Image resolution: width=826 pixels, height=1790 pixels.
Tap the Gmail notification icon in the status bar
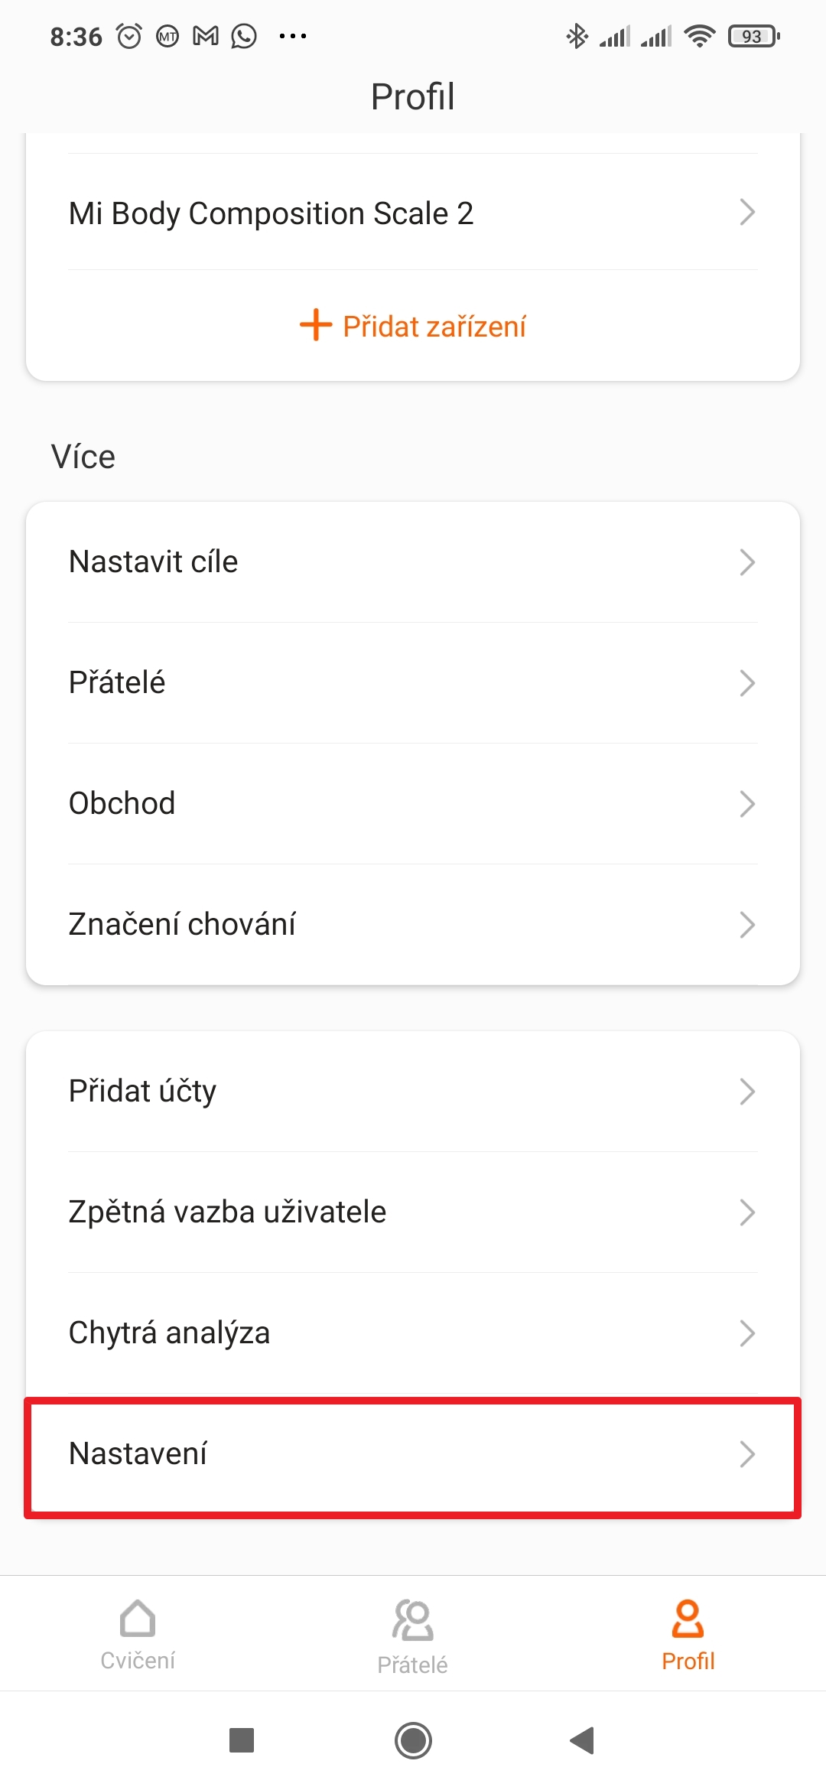pyautogui.click(x=205, y=36)
